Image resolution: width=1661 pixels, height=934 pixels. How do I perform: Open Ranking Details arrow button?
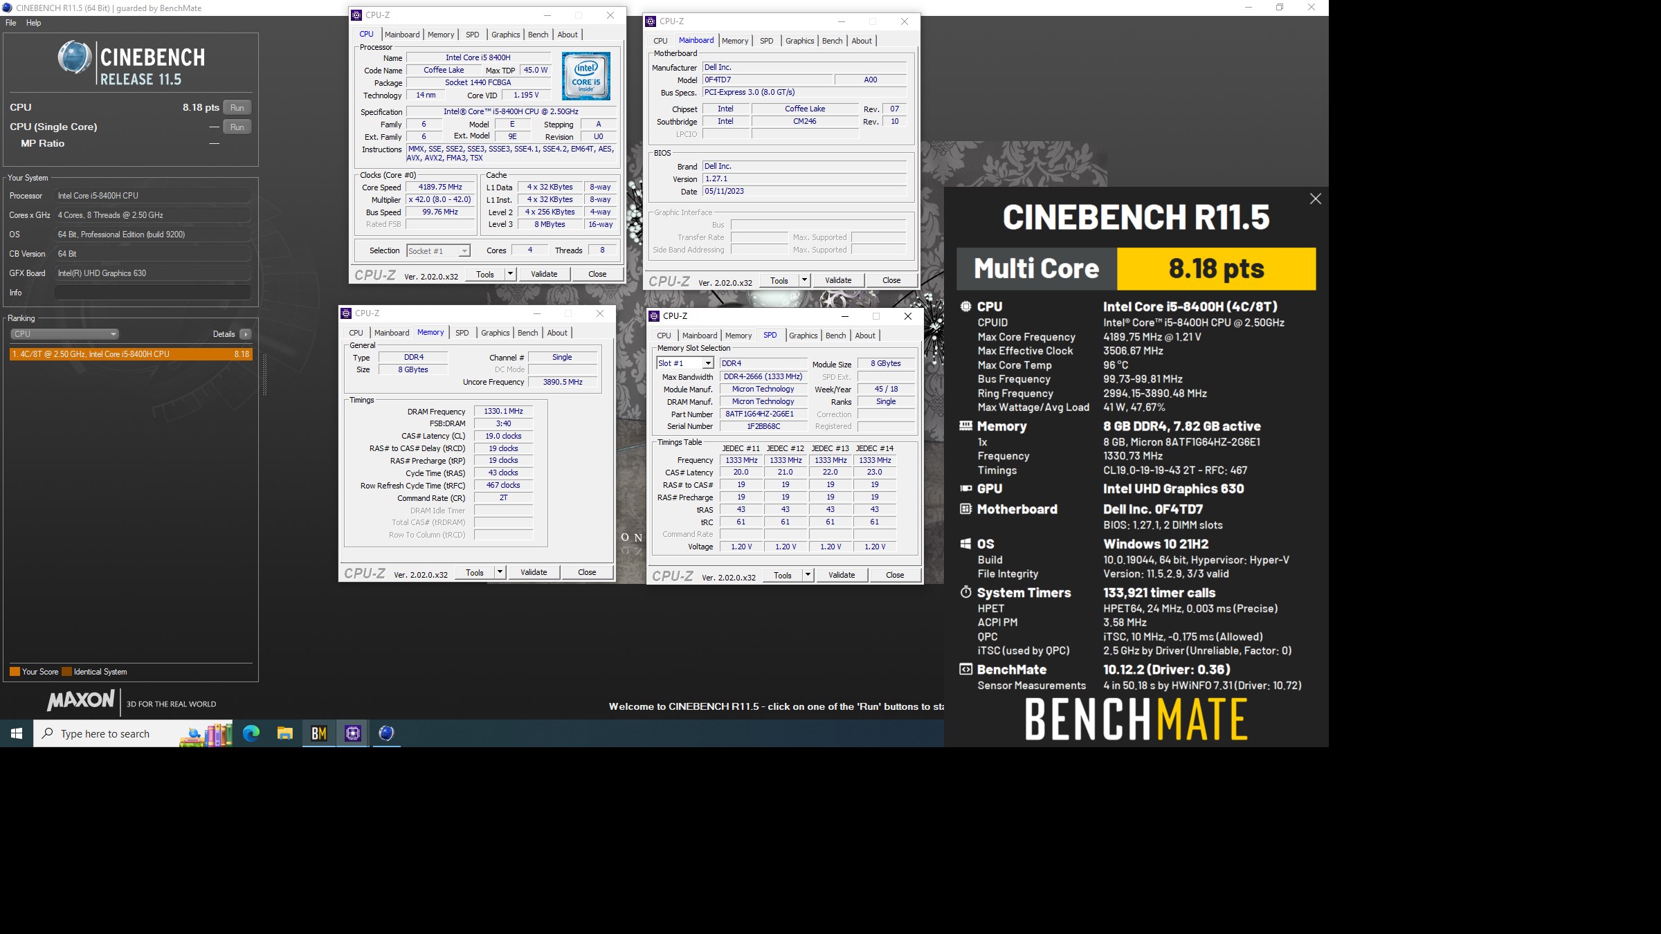point(245,334)
